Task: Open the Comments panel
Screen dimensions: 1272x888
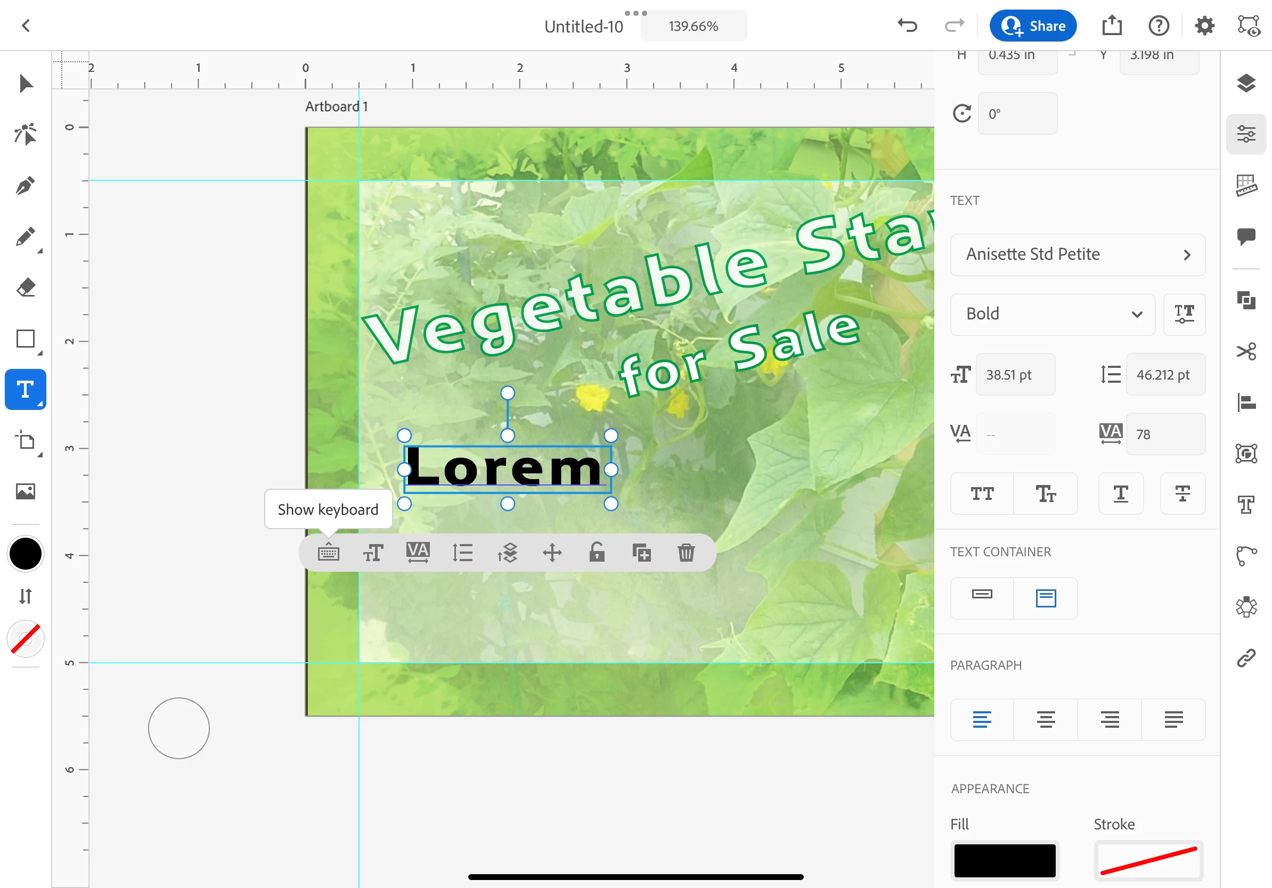Action: pyautogui.click(x=1246, y=237)
